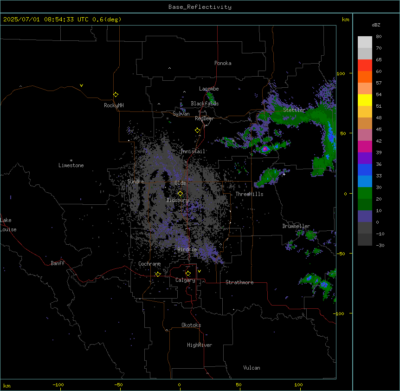Pick the bright green 30-20 dBZ legend swatch
The image size is (400, 391).
(365, 193)
